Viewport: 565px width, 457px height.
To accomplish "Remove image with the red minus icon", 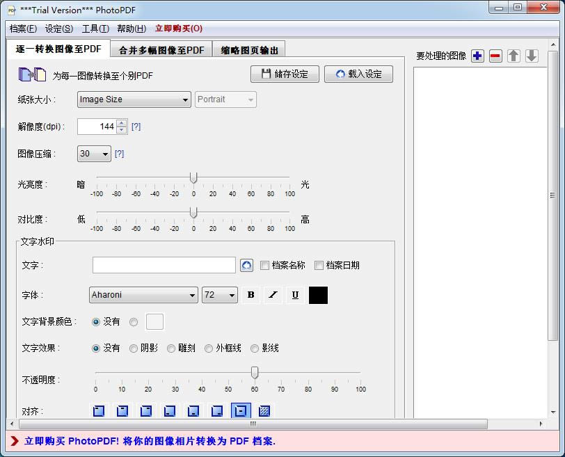I will 495,56.
